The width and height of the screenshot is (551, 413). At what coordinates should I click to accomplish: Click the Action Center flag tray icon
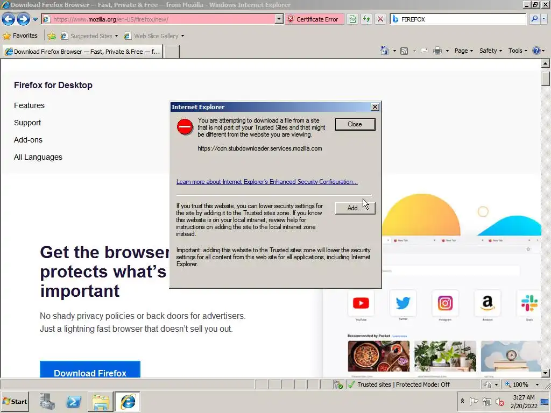[x=474, y=401]
